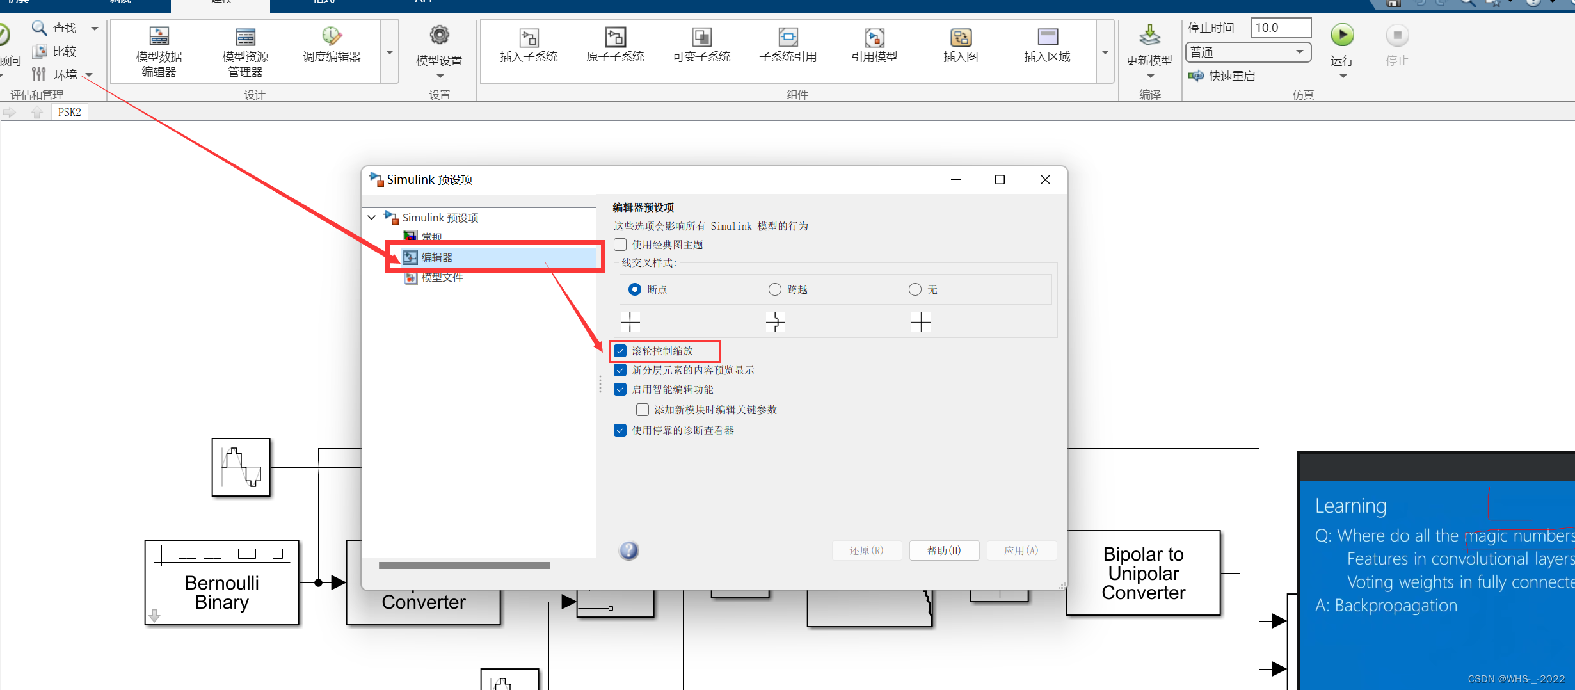Click the forward navigation arrow

[x=10, y=113]
